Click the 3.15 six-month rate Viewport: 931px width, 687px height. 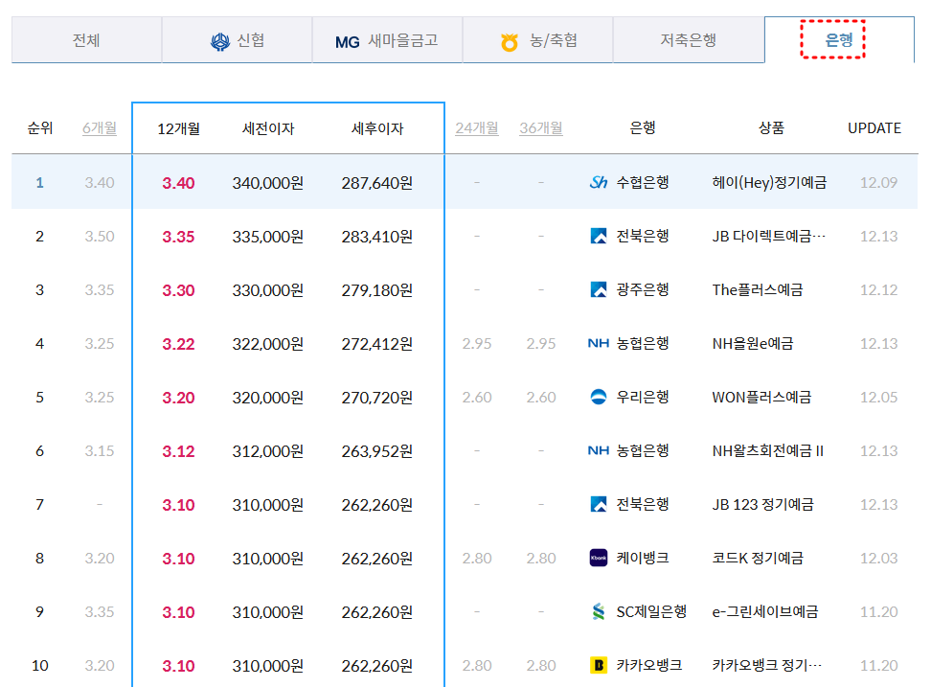pos(100,450)
